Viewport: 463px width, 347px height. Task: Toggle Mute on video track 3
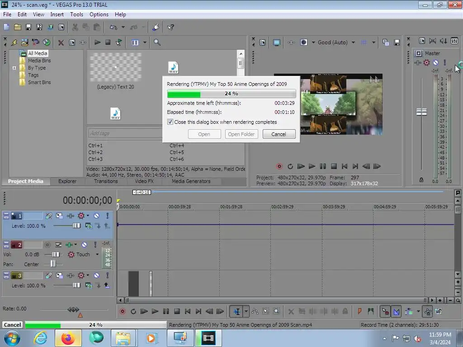click(96, 276)
